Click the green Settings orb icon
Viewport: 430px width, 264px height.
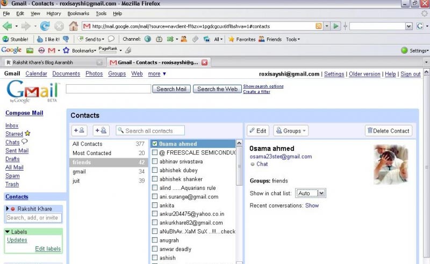404,50
